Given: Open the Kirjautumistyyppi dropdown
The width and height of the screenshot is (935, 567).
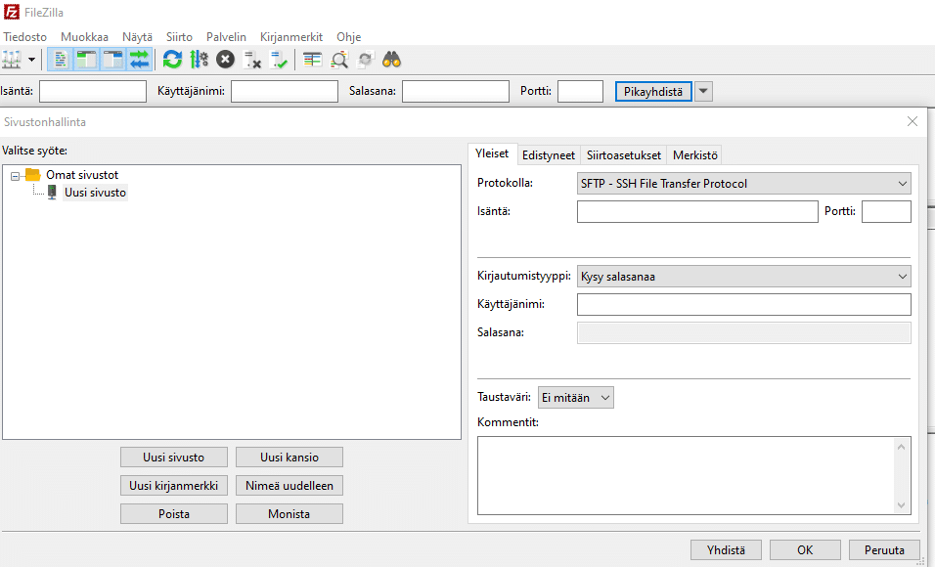Looking at the screenshot, I should click(743, 277).
